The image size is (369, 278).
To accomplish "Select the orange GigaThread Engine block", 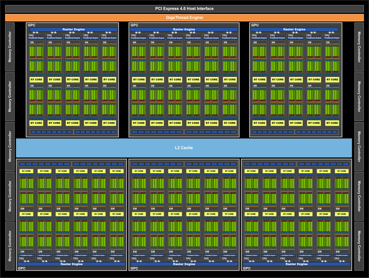I will (x=184, y=18).
